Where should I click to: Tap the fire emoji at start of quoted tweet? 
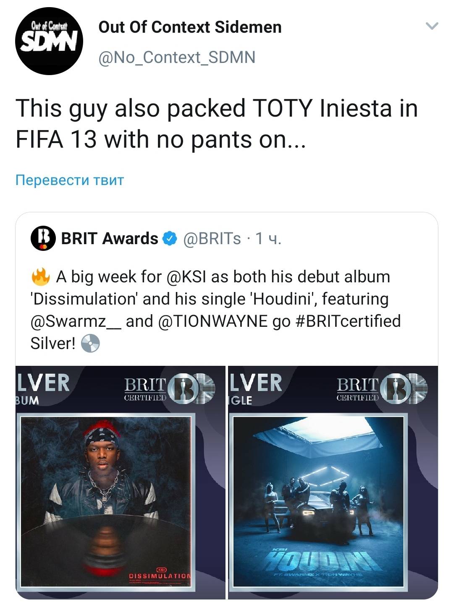[41, 277]
